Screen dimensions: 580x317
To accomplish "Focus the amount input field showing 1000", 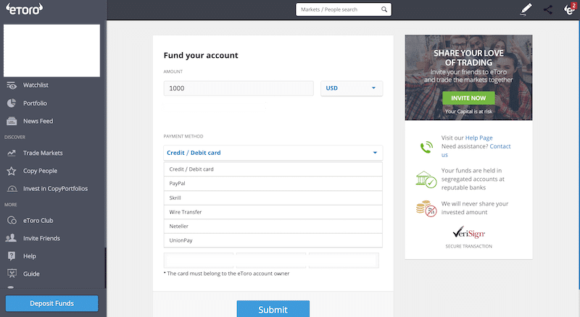I will pos(239,88).
